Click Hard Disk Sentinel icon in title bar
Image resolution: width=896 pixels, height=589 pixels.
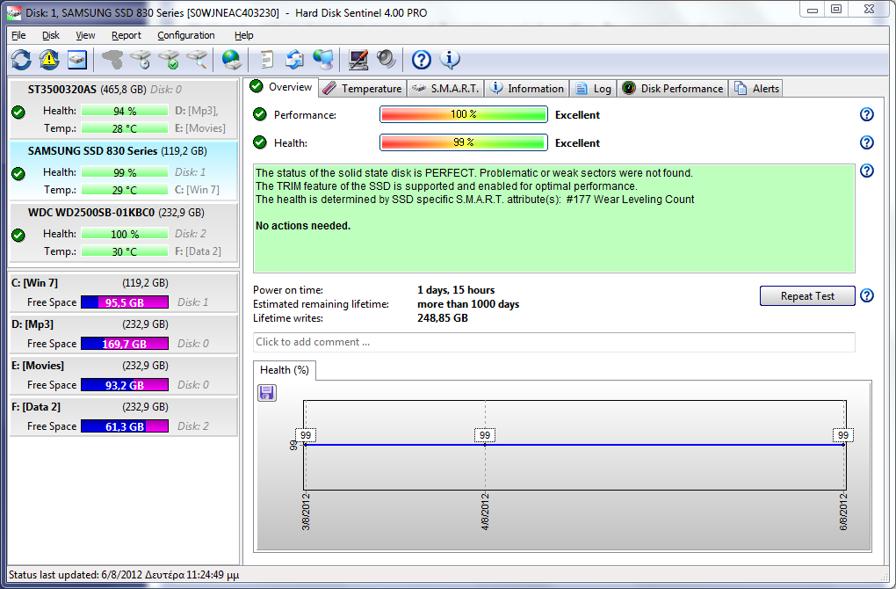coord(14,12)
